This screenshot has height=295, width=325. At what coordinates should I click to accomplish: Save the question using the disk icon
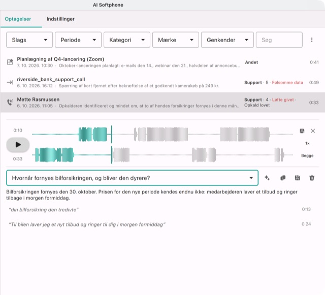[x=297, y=178]
